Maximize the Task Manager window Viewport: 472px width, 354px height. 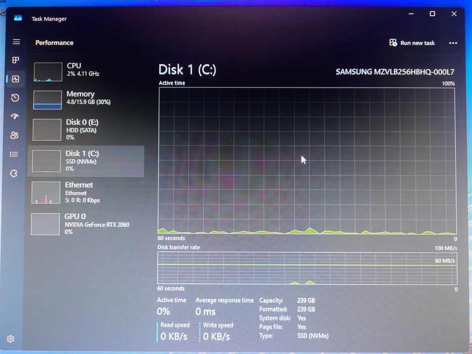pos(432,14)
